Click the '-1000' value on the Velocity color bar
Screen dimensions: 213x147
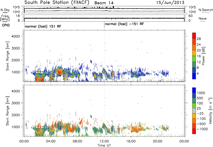[202, 129]
